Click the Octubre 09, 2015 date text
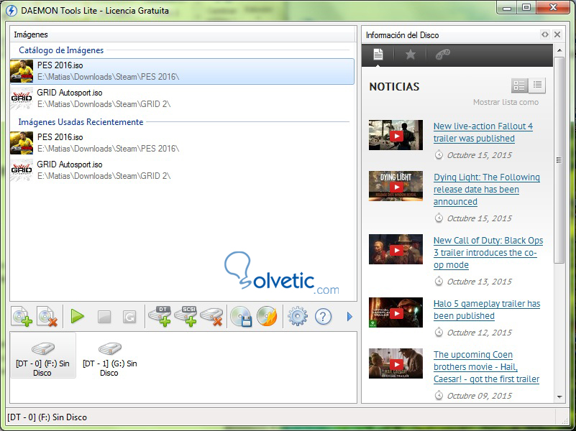 click(479, 396)
